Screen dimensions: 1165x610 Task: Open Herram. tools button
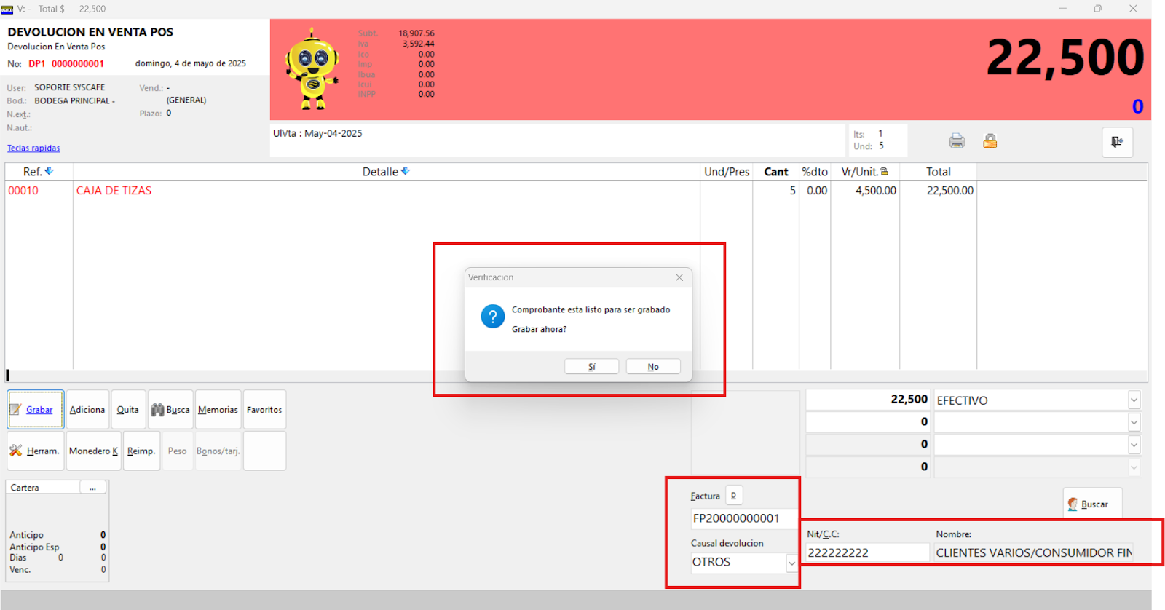[35, 451]
